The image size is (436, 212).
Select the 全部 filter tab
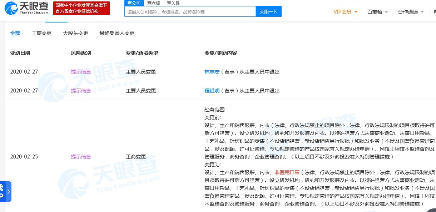(x=15, y=33)
